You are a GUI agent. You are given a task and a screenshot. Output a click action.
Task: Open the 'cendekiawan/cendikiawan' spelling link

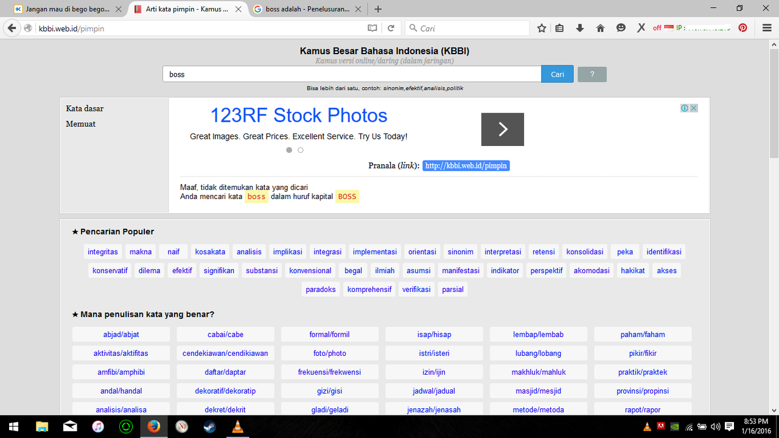pos(225,353)
